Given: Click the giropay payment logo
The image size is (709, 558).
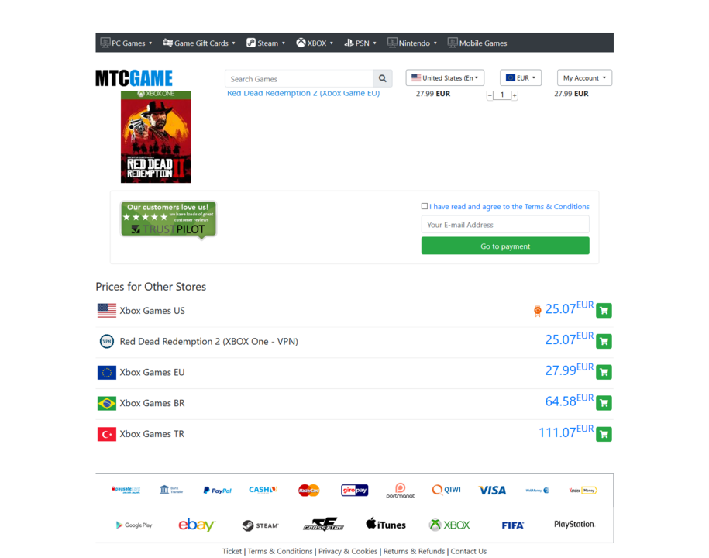Looking at the screenshot, I should point(355,490).
